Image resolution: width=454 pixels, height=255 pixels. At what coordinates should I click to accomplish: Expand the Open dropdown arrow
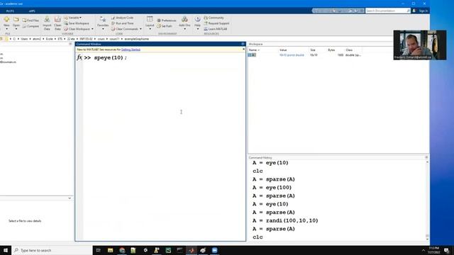click(16, 29)
